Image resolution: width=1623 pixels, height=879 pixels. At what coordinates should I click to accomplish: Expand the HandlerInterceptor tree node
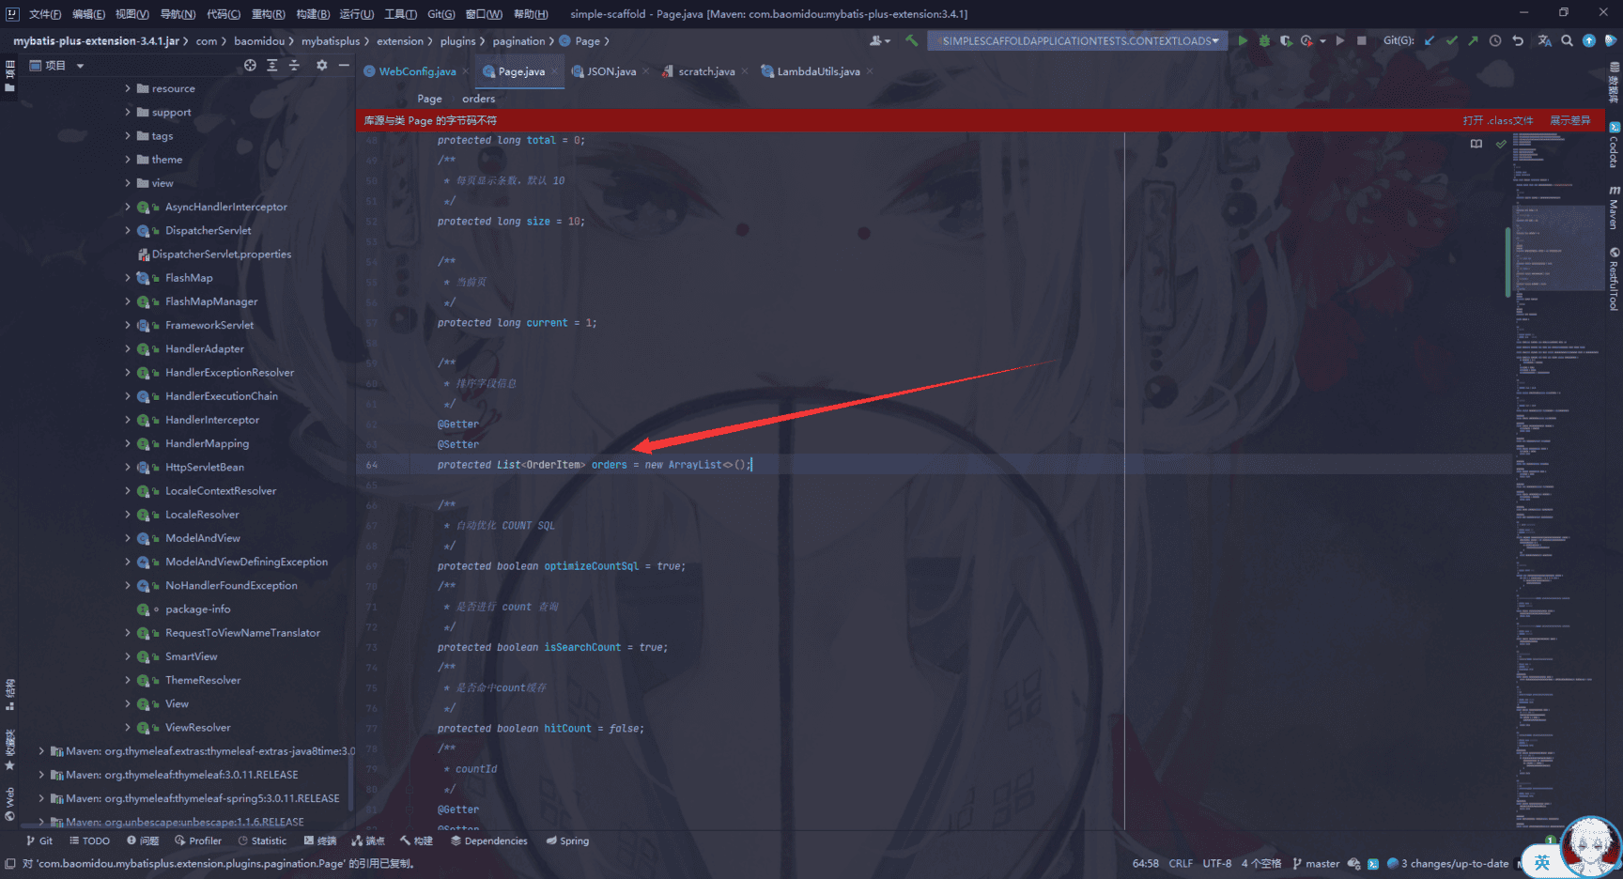(x=128, y=420)
